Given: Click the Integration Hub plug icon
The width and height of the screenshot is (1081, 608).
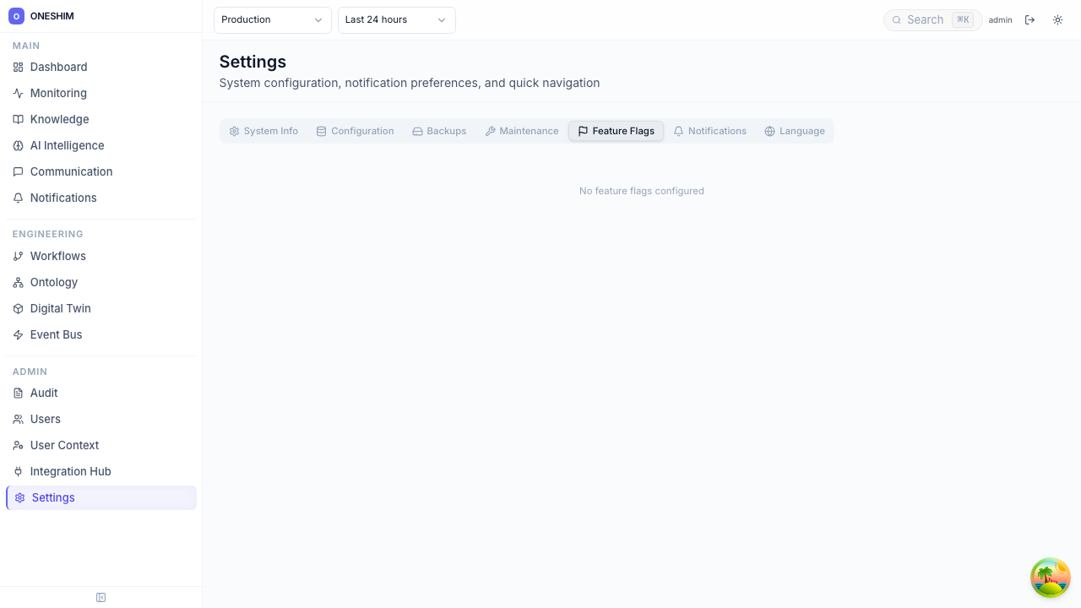Looking at the screenshot, I should coord(18,472).
